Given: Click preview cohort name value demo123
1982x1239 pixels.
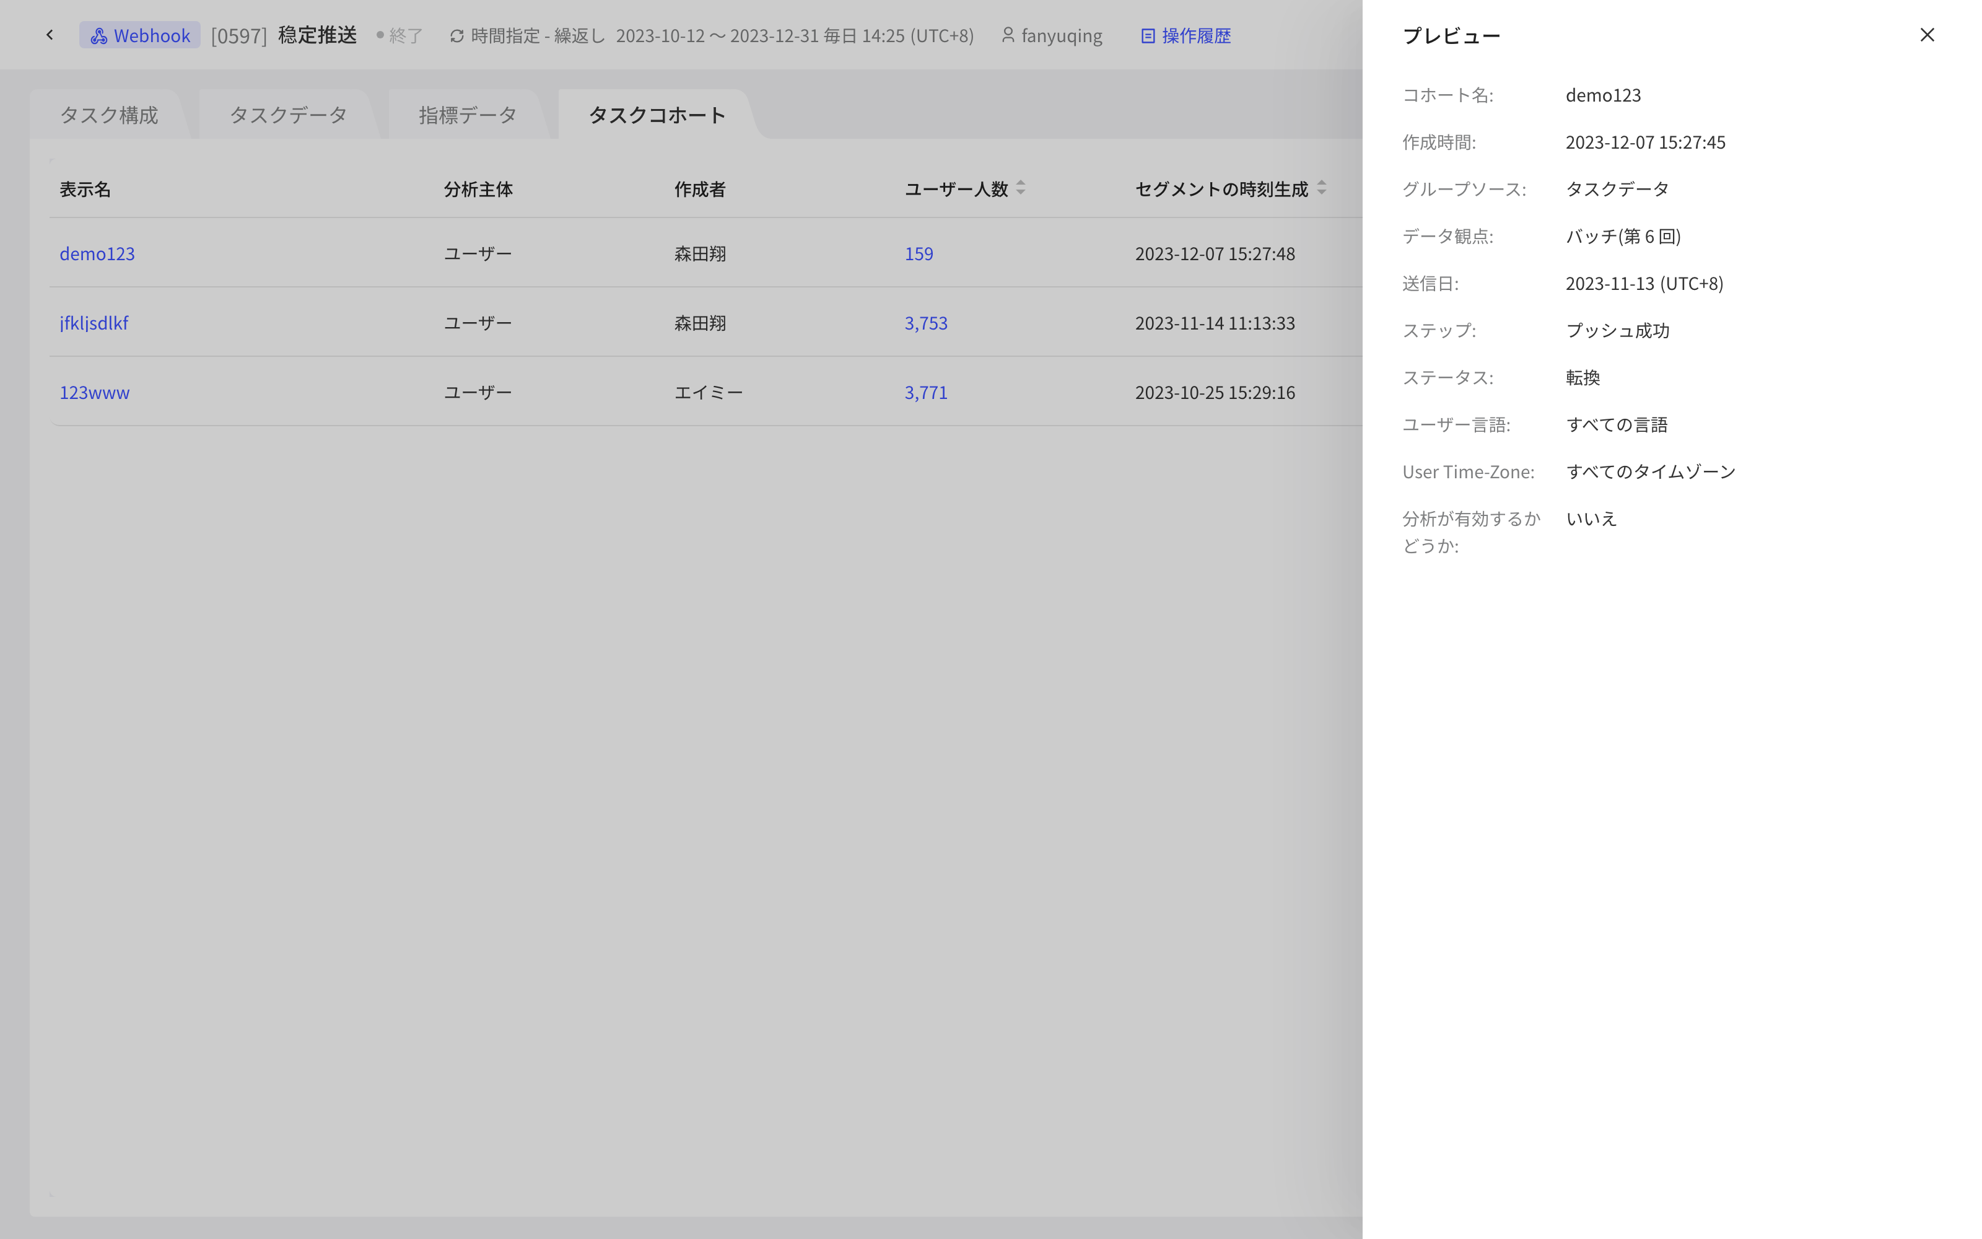Looking at the screenshot, I should (1603, 95).
